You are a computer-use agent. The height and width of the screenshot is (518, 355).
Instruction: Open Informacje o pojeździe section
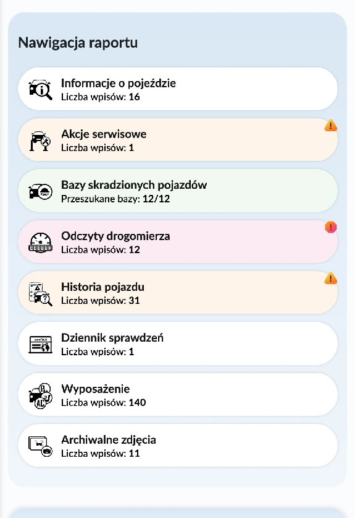[178, 89]
